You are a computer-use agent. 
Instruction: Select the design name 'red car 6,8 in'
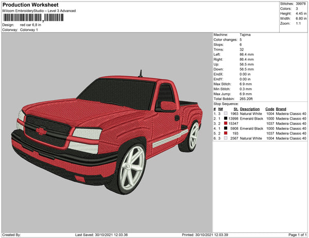coord(30,25)
